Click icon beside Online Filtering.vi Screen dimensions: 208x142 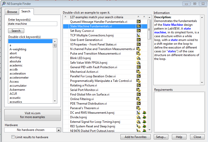click(139, 99)
